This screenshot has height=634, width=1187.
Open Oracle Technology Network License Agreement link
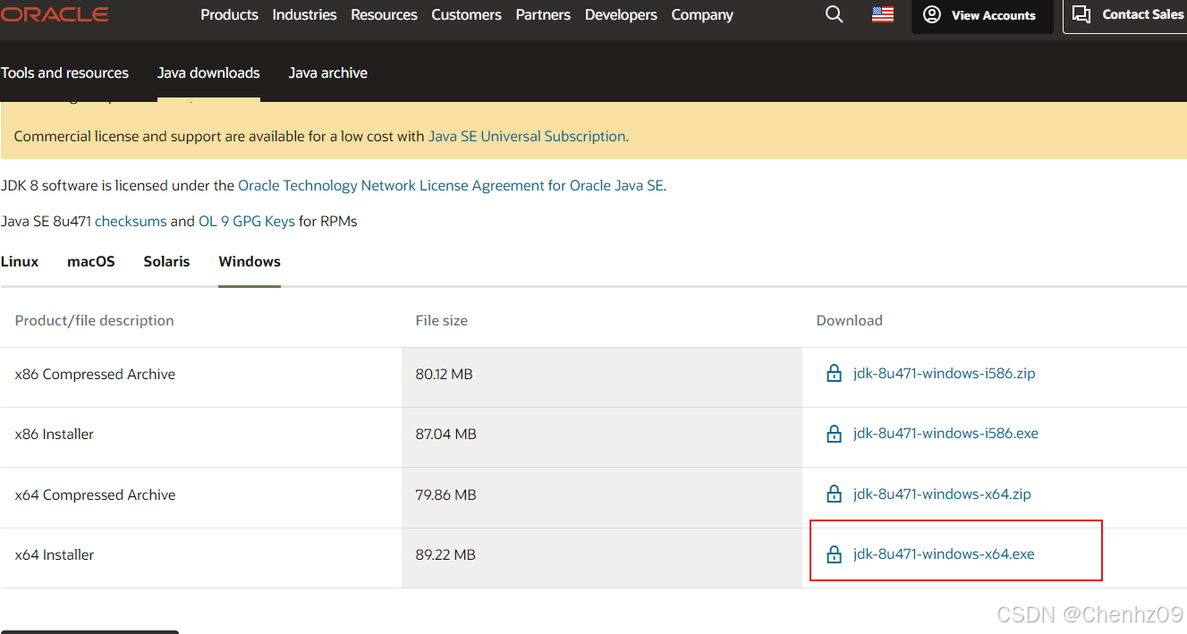click(x=450, y=185)
